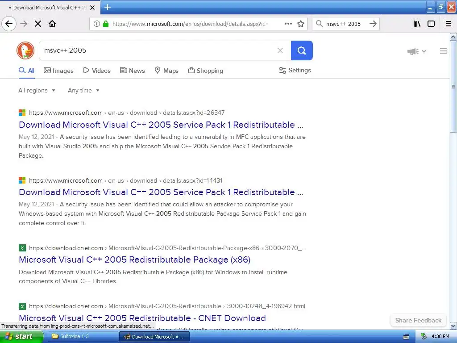Click the 4:30 PM taskbar clock
Image resolution: width=457 pixels, height=343 pixels.
(x=440, y=337)
